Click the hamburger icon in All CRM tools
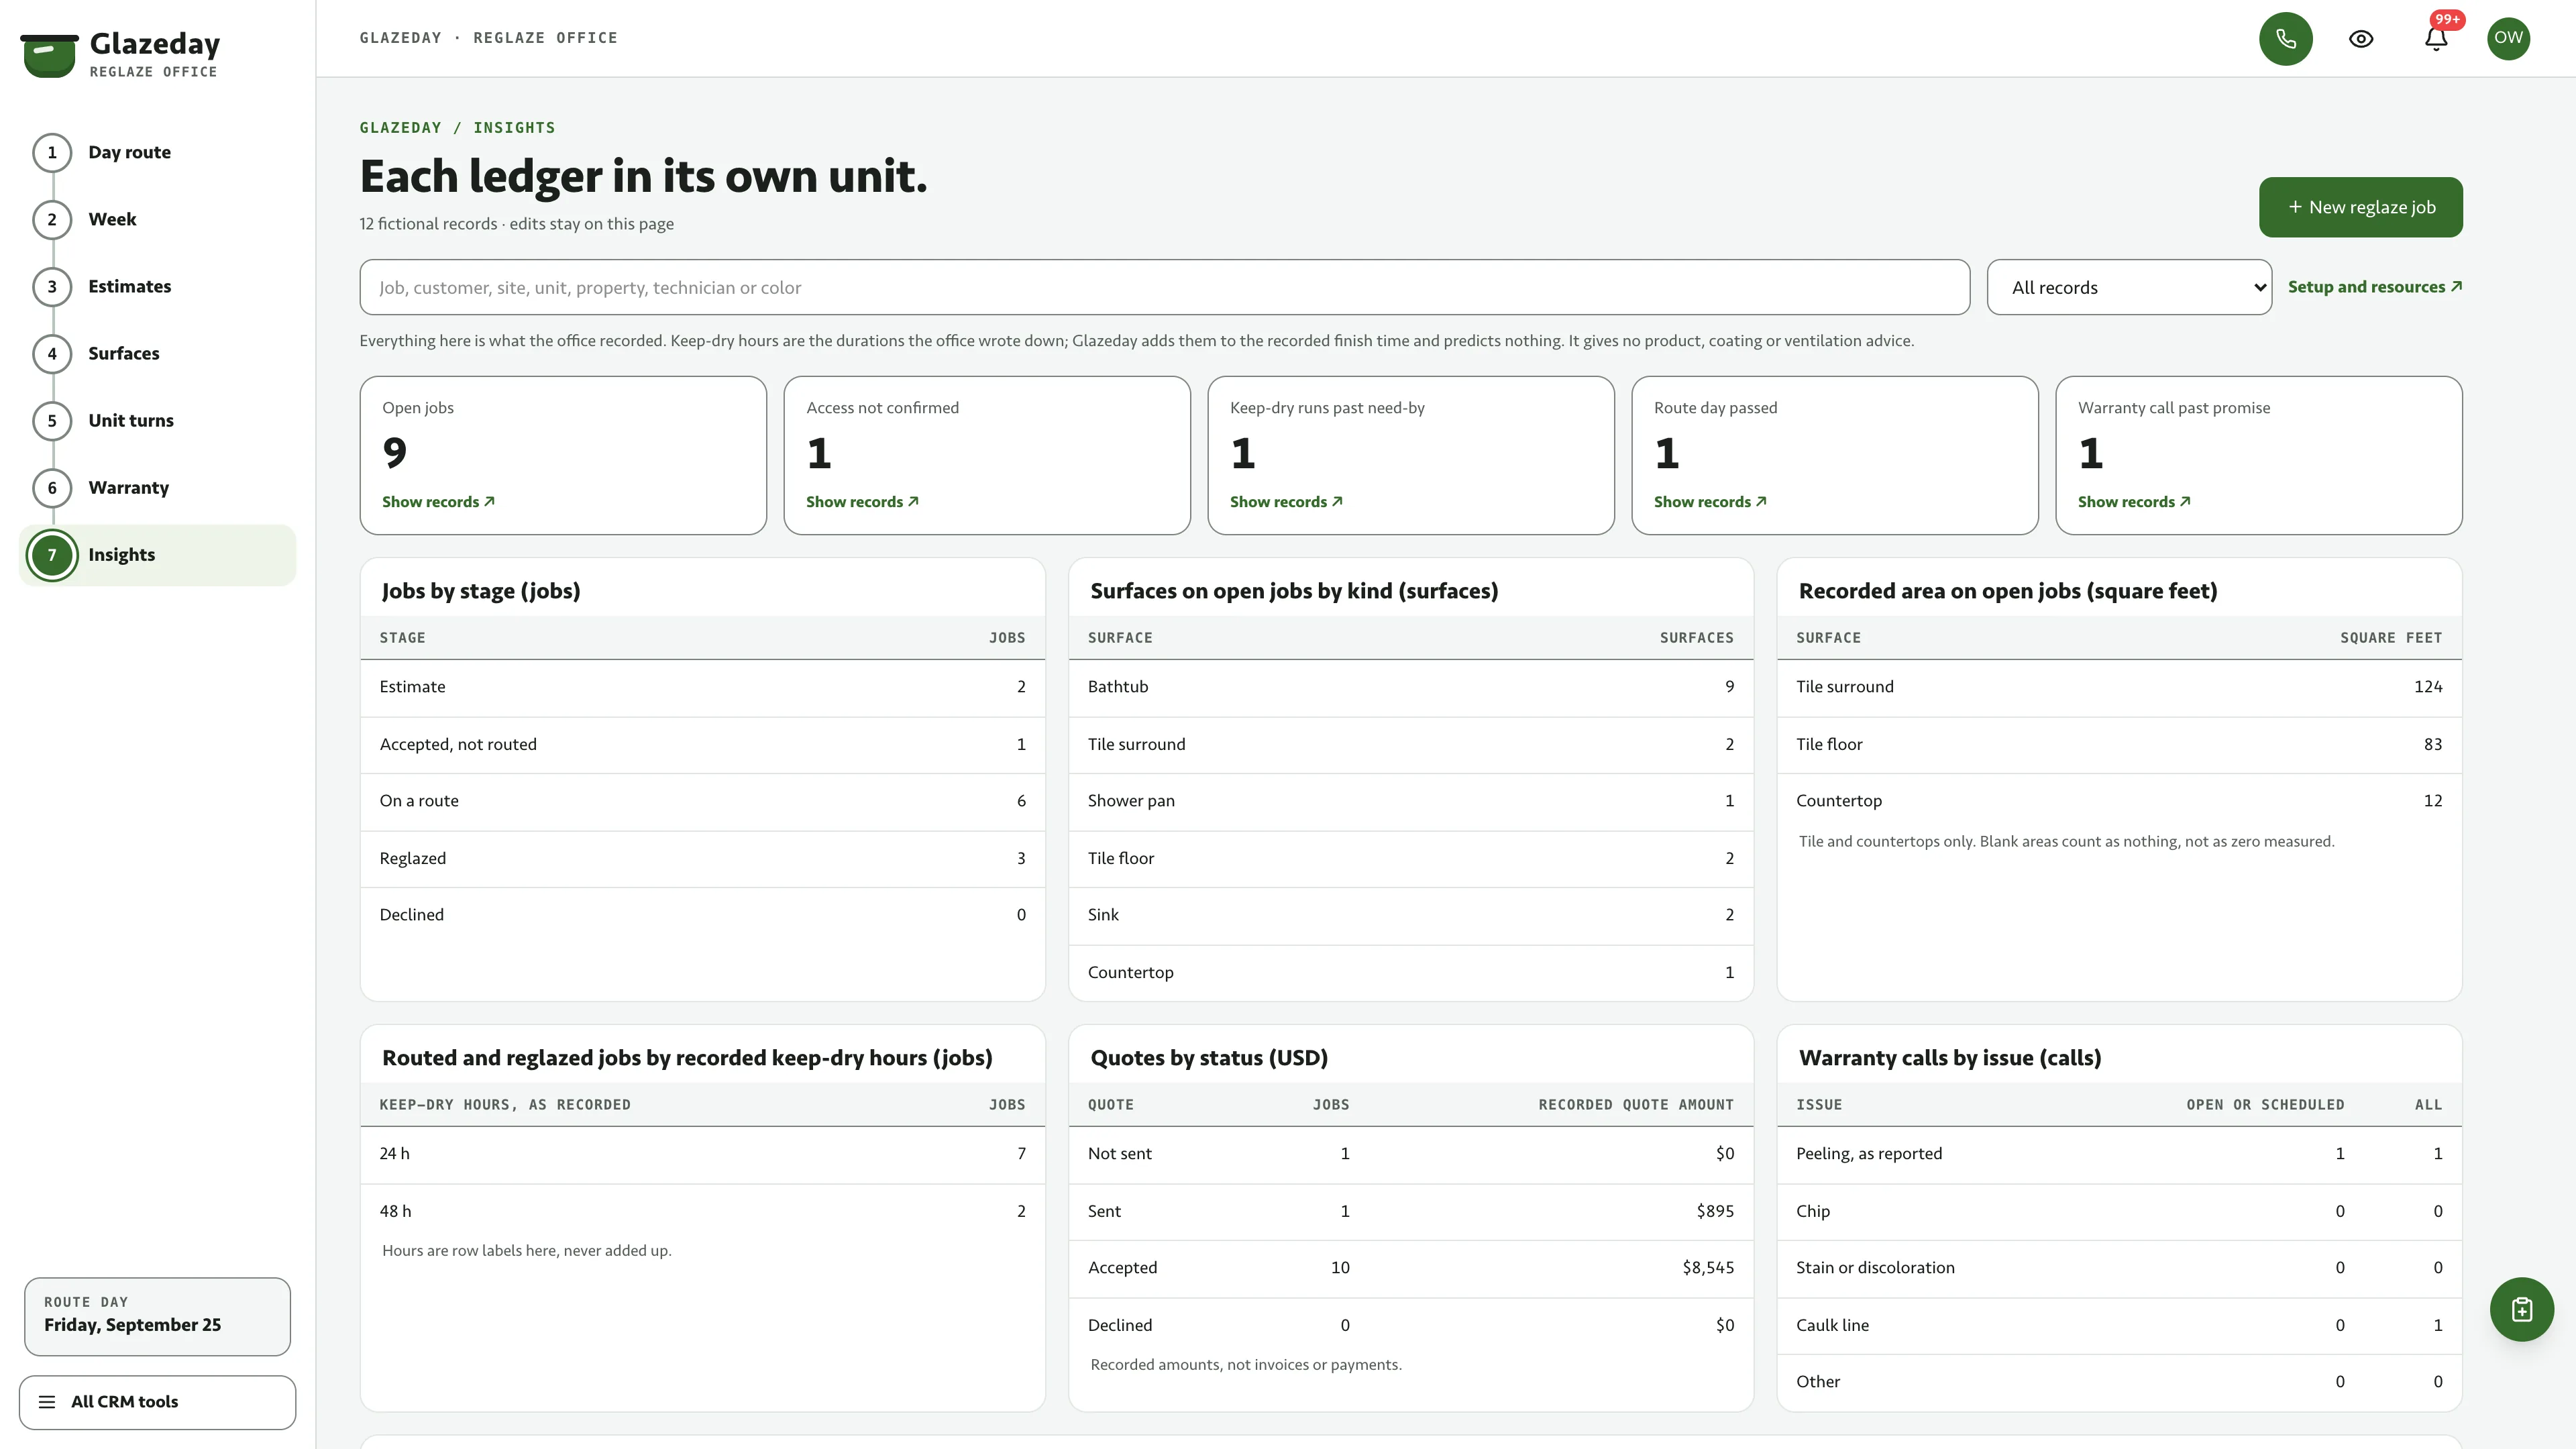The width and height of the screenshot is (2576, 1449). coord(47,1401)
